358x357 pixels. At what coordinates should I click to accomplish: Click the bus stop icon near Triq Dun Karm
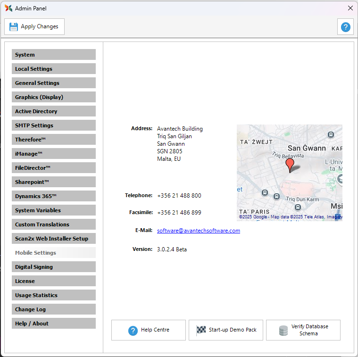298,207
